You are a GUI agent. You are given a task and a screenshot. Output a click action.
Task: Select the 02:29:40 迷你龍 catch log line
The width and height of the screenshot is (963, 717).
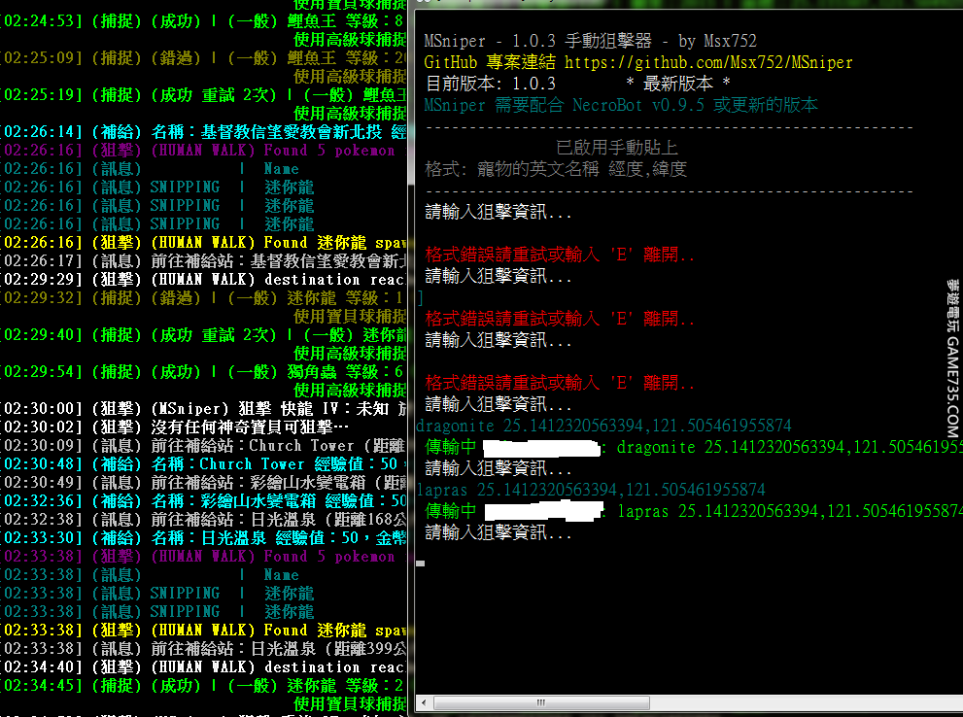(x=203, y=335)
